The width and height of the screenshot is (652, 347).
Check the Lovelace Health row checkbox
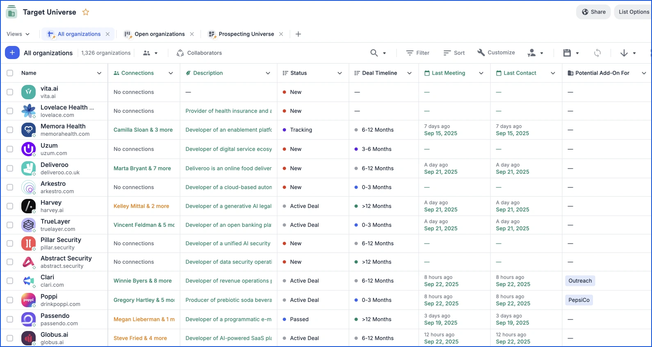pos(10,111)
